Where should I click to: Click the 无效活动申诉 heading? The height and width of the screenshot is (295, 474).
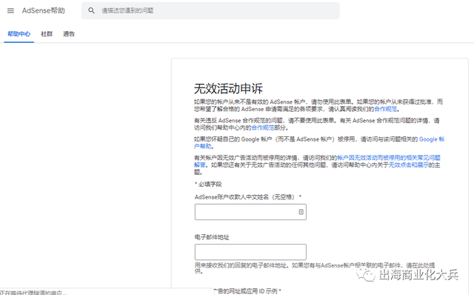pyautogui.click(x=228, y=89)
